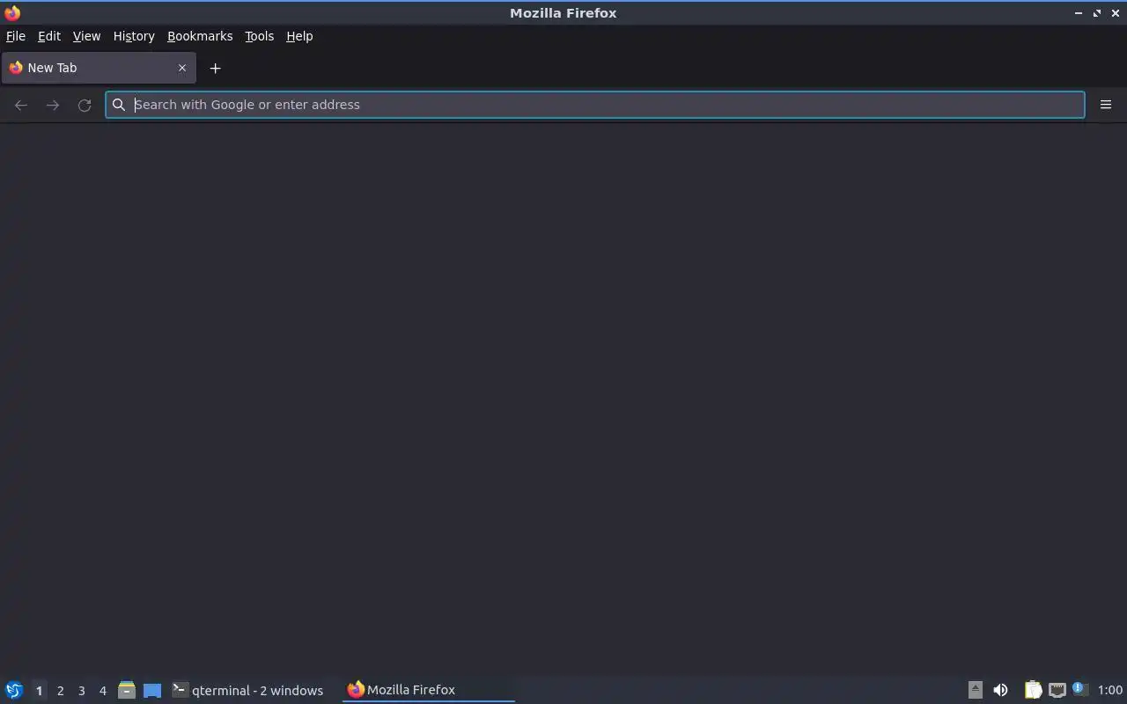This screenshot has height=704, width=1127.
Task: Open the LXQt start menu
Action: point(14,690)
